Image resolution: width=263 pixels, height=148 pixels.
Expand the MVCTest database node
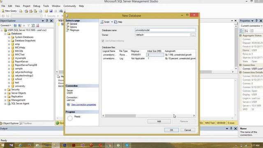(x=9, y=55)
